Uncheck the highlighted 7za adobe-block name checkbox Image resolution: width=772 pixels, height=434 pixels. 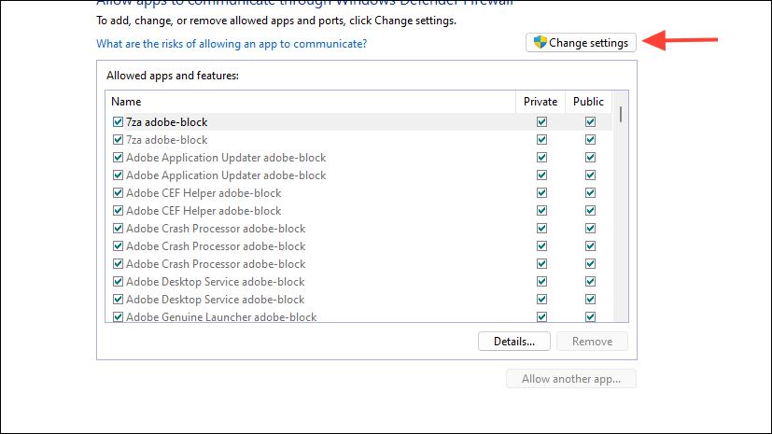[x=118, y=122]
